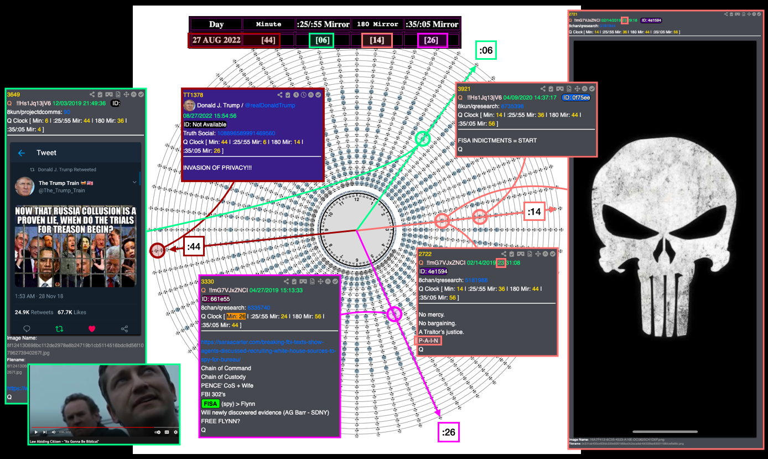Open @realDonaldTrump profile link
This screenshot has height=459, width=768.
pyautogui.click(x=270, y=105)
